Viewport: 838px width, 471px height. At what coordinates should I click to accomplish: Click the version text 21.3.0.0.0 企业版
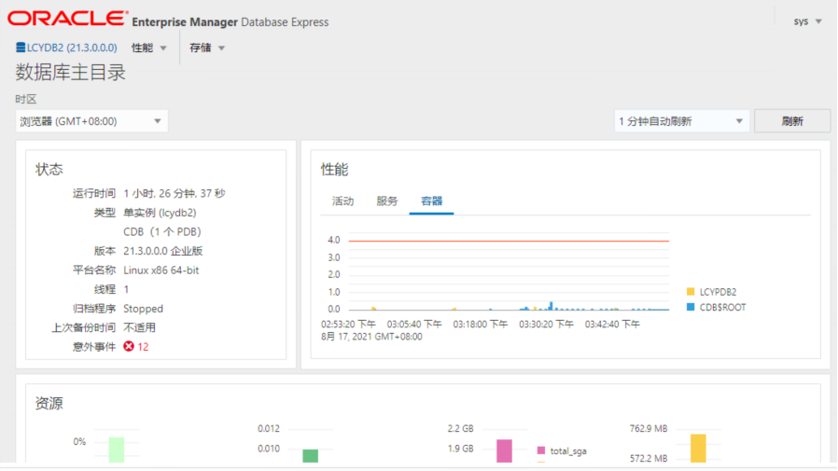[163, 251]
